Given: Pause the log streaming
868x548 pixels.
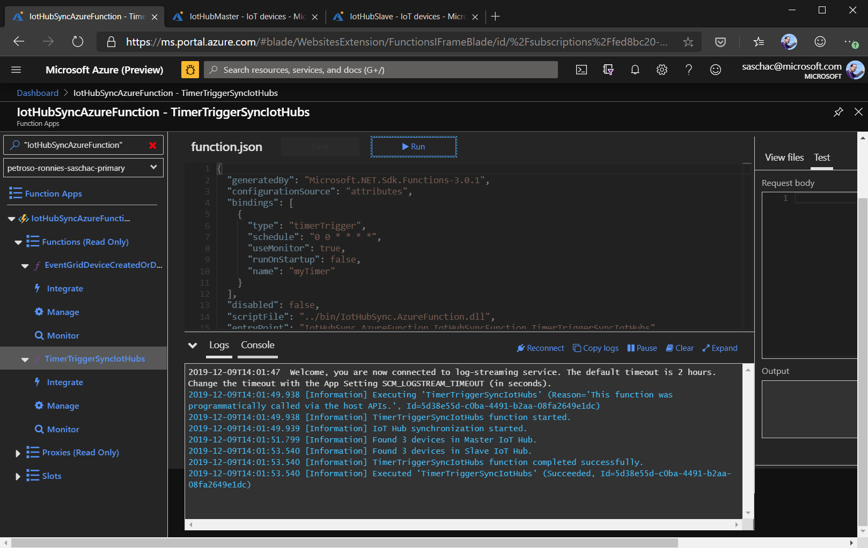Looking at the screenshot, I should coord(642,348).
